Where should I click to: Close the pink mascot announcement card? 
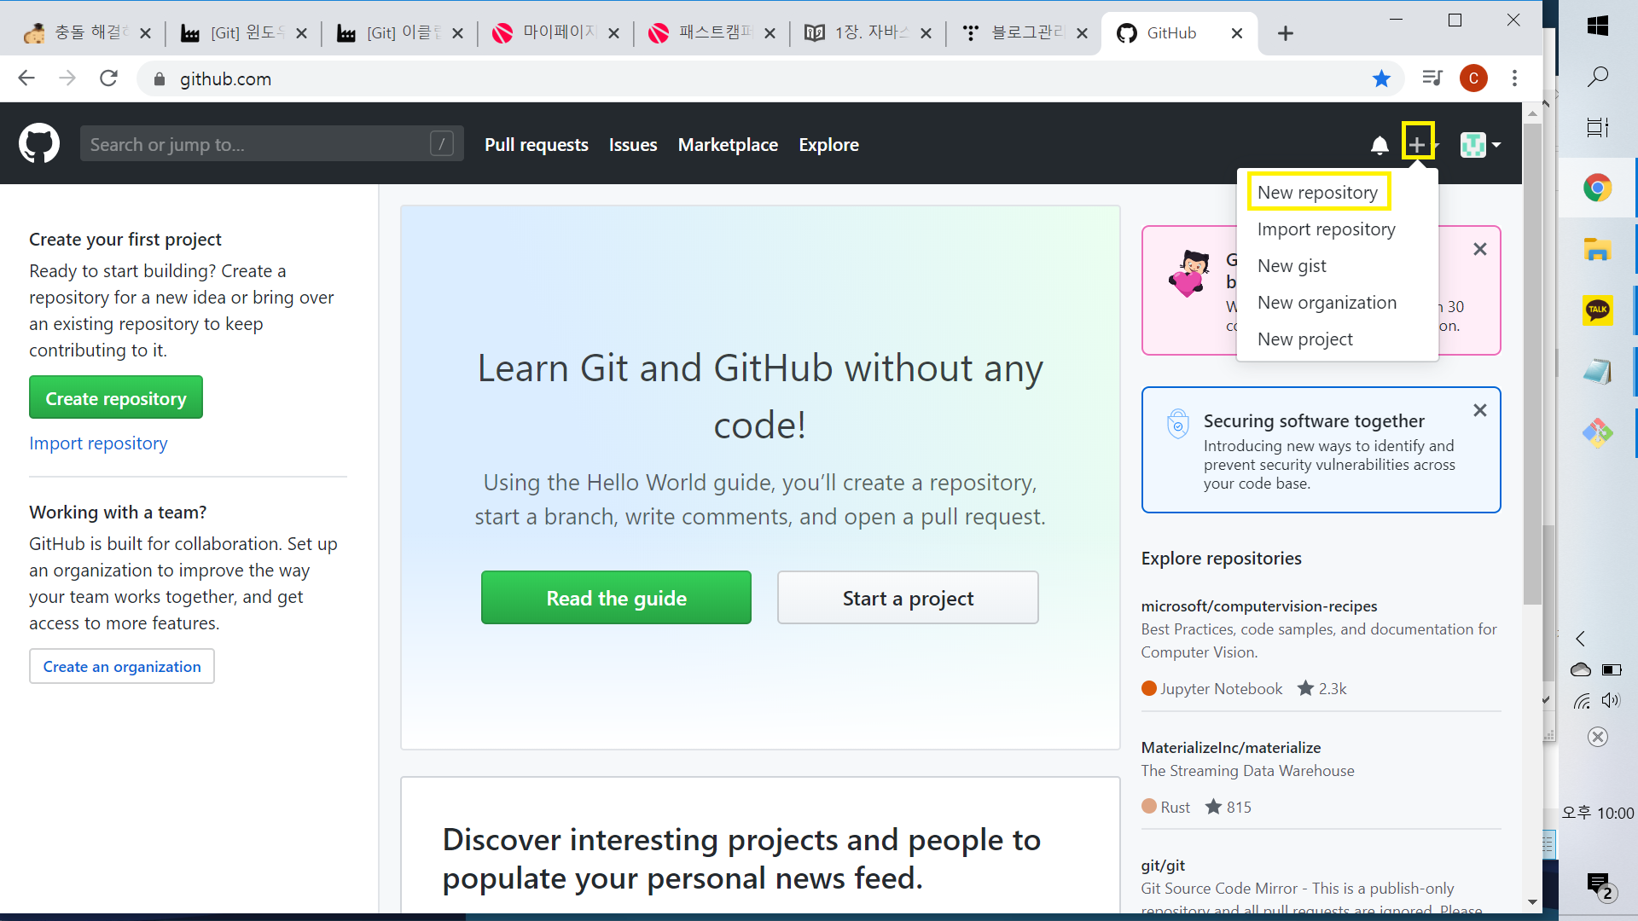coord(1480,249)
